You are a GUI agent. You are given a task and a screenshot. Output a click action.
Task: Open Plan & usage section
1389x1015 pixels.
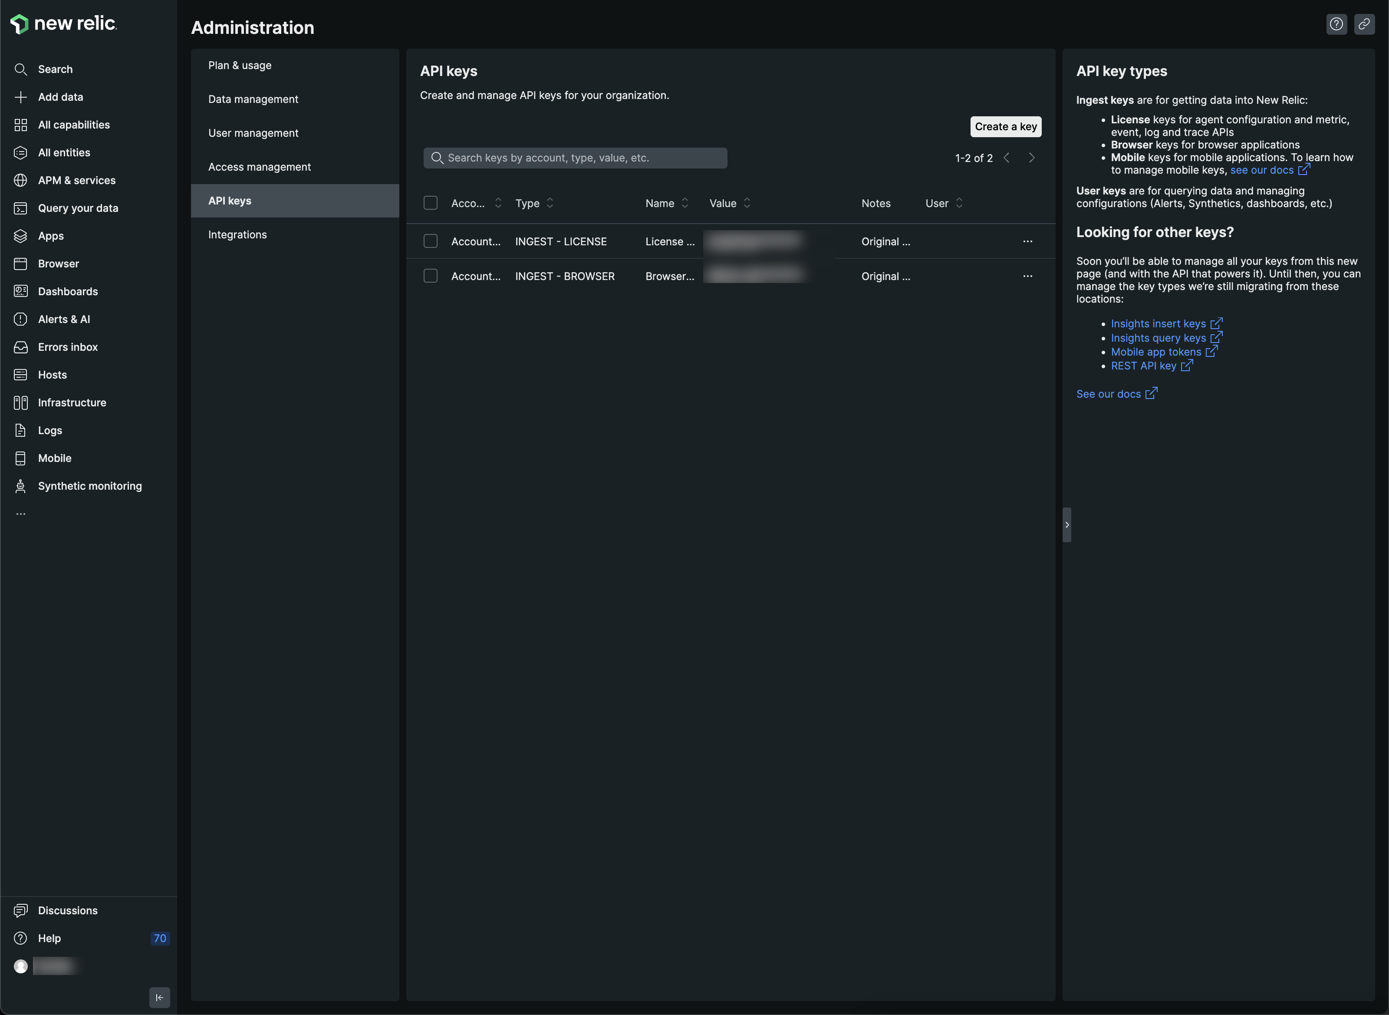pyautogui.click(x=295, y=65)
